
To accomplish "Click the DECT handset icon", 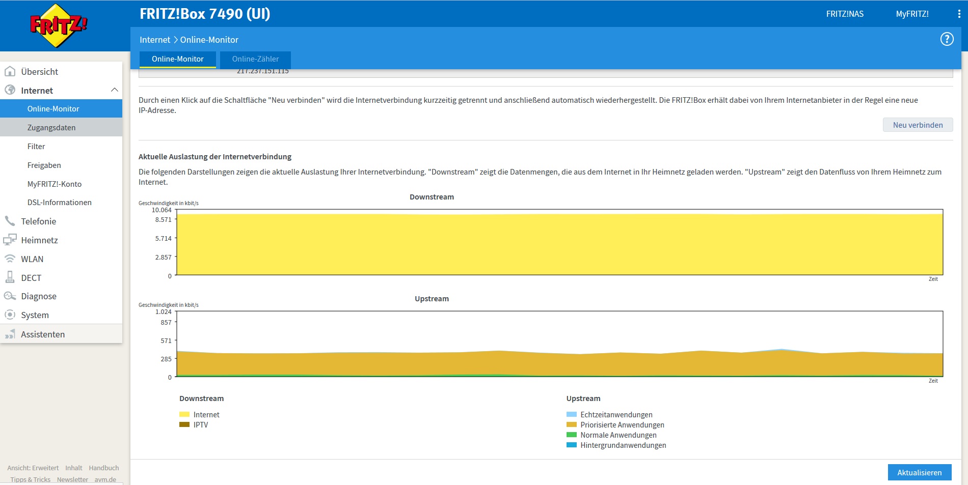I will 10,277.
